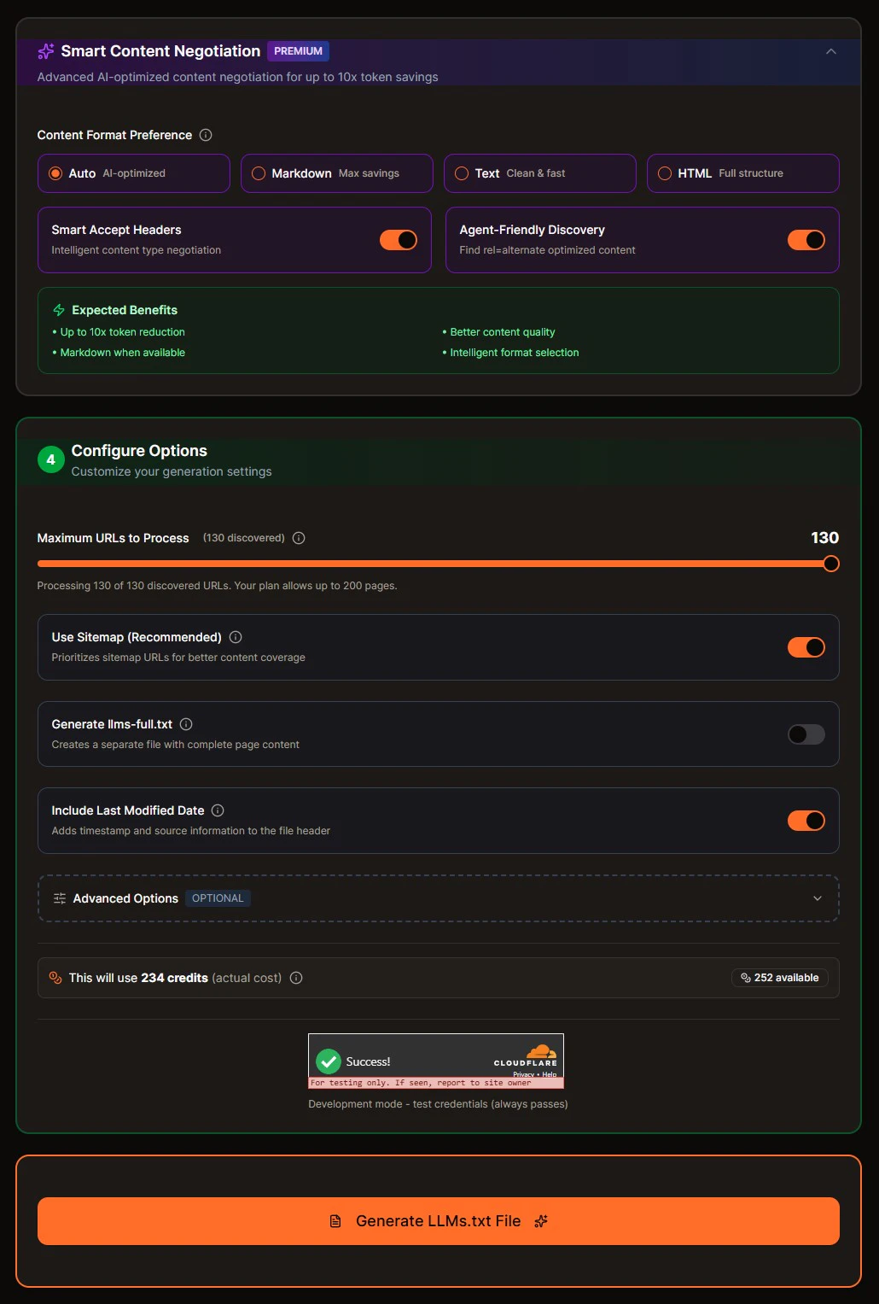Click the Cloudflare Privacy link
The image size is (879, 1304).
[x=523, y=1074]
